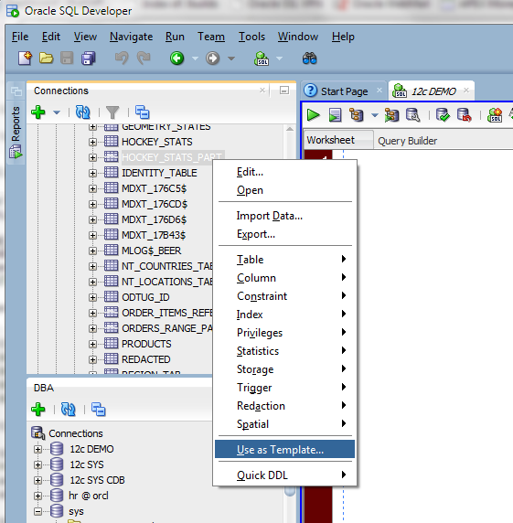Expand the PRODUCTS table node
The width and height of the screenshot is (513, 523).
click(x=92, y=344)
